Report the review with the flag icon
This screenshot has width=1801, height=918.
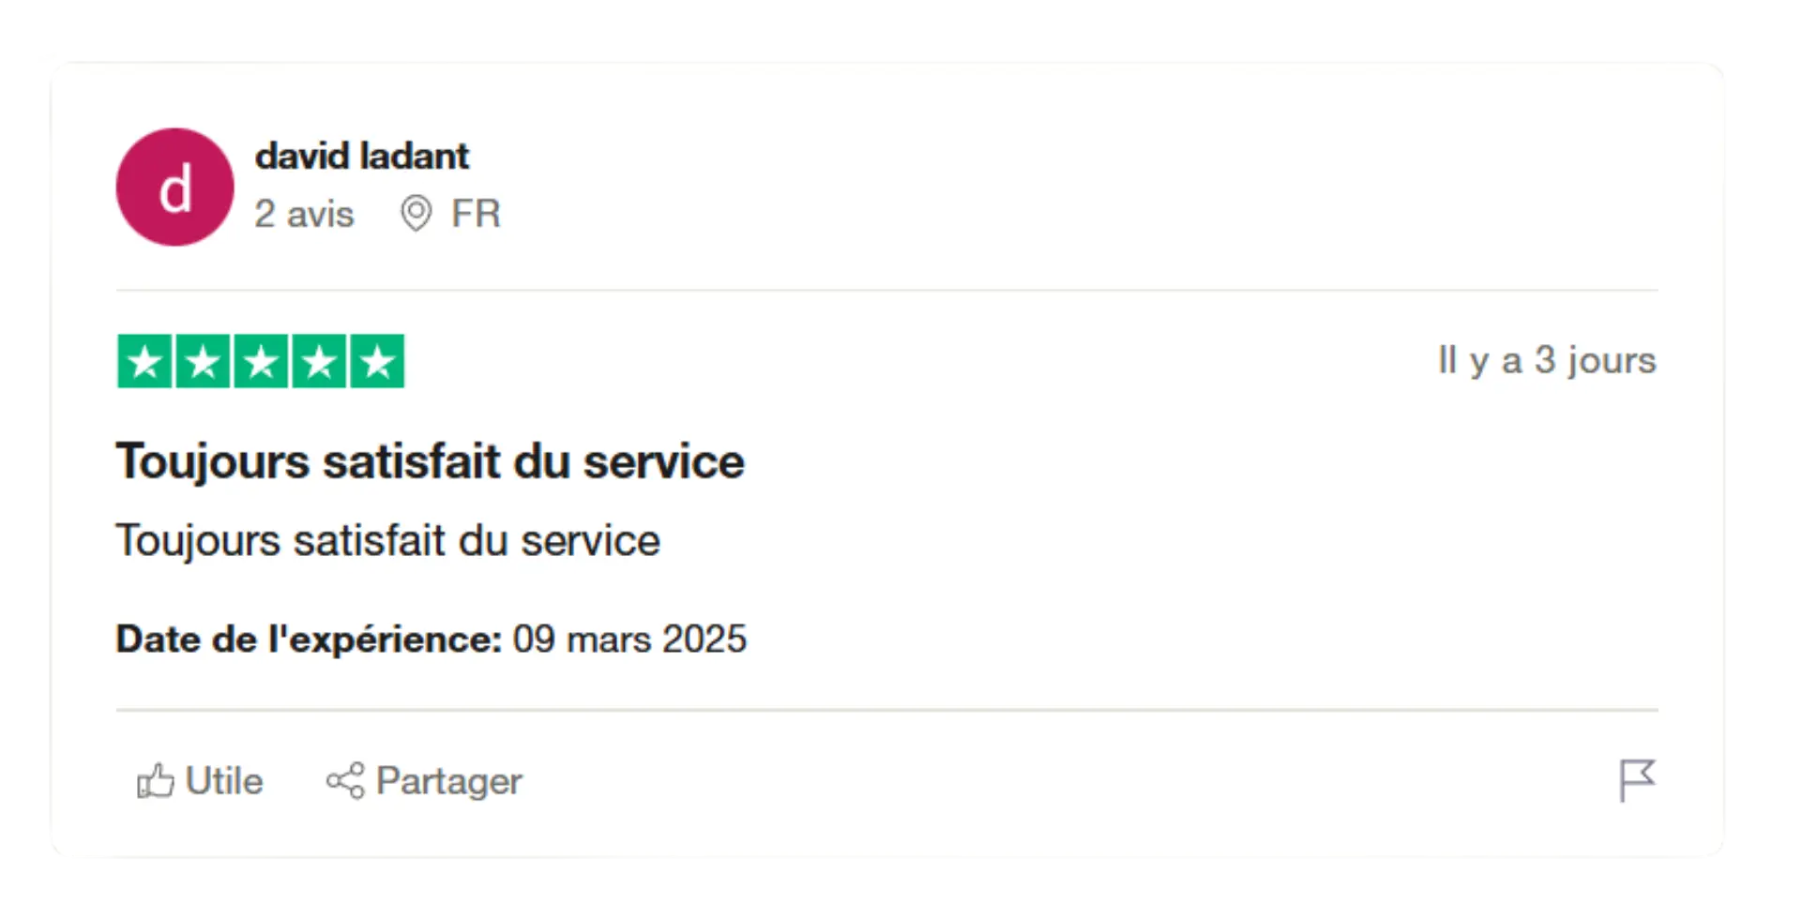point(1638,780)
